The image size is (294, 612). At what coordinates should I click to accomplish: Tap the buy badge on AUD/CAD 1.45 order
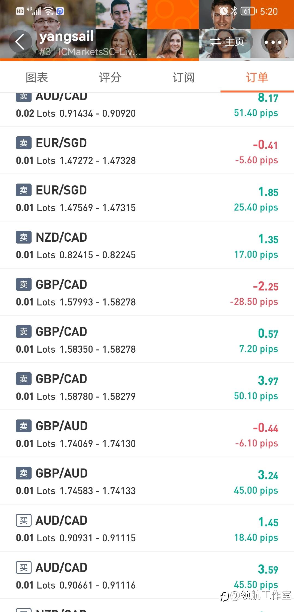pos(24,520)
